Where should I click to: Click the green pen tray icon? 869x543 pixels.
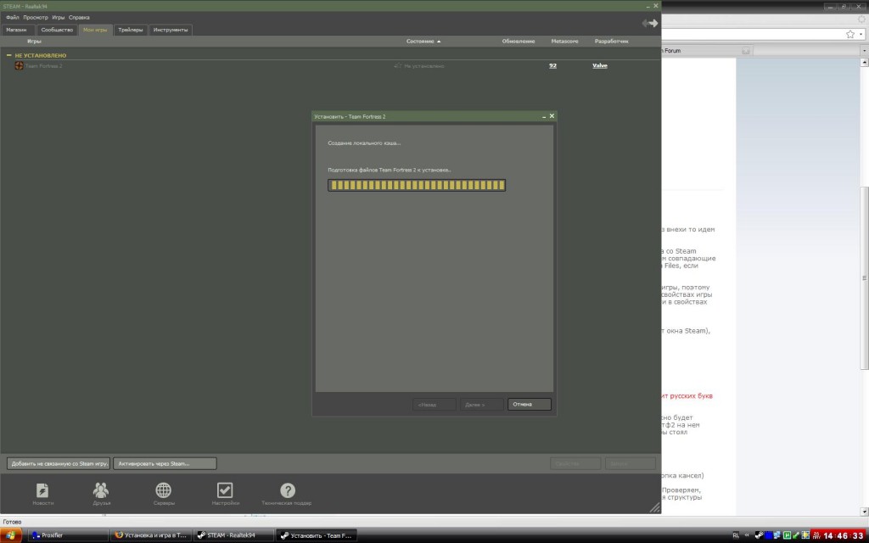(795, 535)
